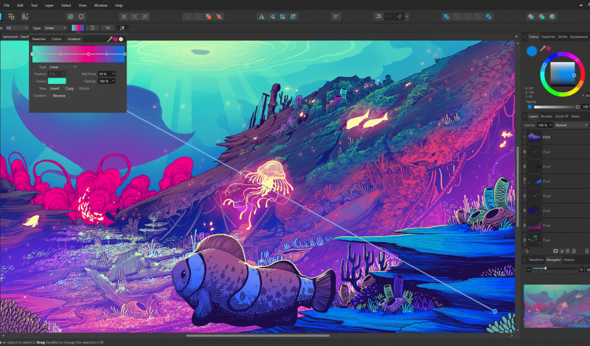Screen dimensions: 590x346
Task: Open the Mid Point 50% dropdown
Action: (x=106, y=74)
